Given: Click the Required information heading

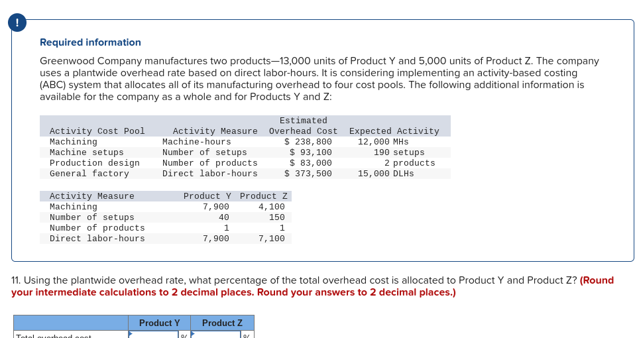Looking at the screenshot, I should (x=90, y=42).
